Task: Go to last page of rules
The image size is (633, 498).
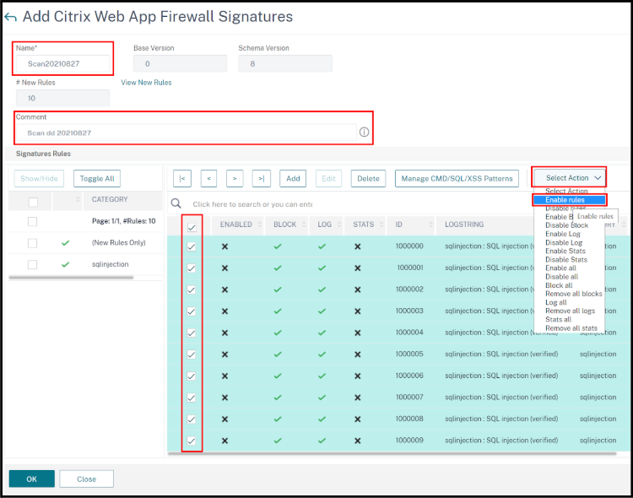Action: [261, 179]
